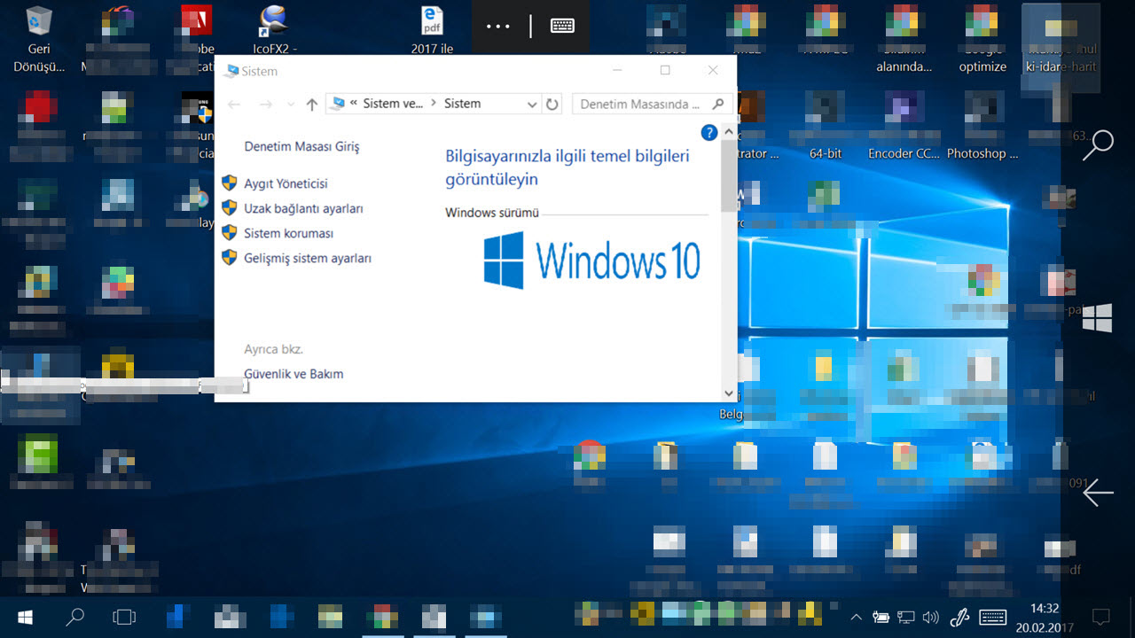The width and height of the screenshot is (1135, 638).
Task: Select the '2017 ile' PDF file icon
Action: pos(433,20)
